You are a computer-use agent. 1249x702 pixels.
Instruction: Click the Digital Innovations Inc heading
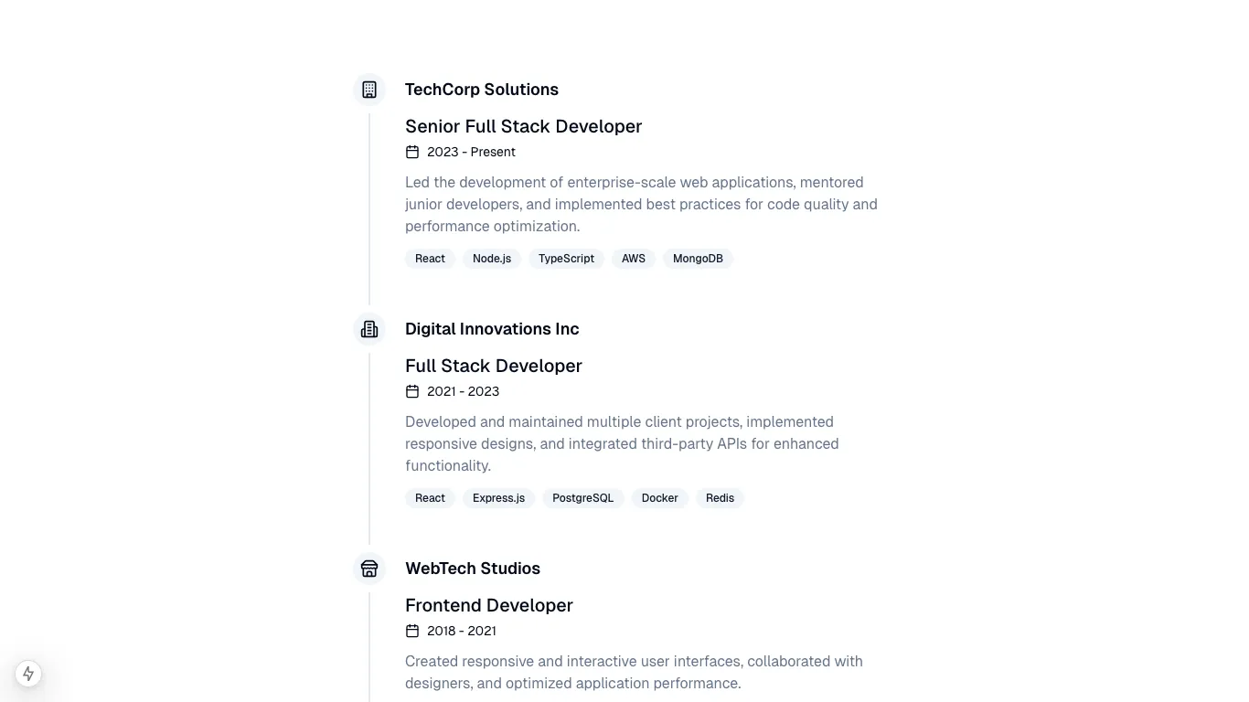pos(492,329)
